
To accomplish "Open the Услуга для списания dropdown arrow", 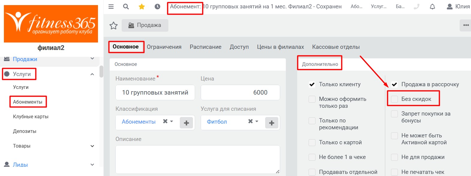I will coord(257,122).
